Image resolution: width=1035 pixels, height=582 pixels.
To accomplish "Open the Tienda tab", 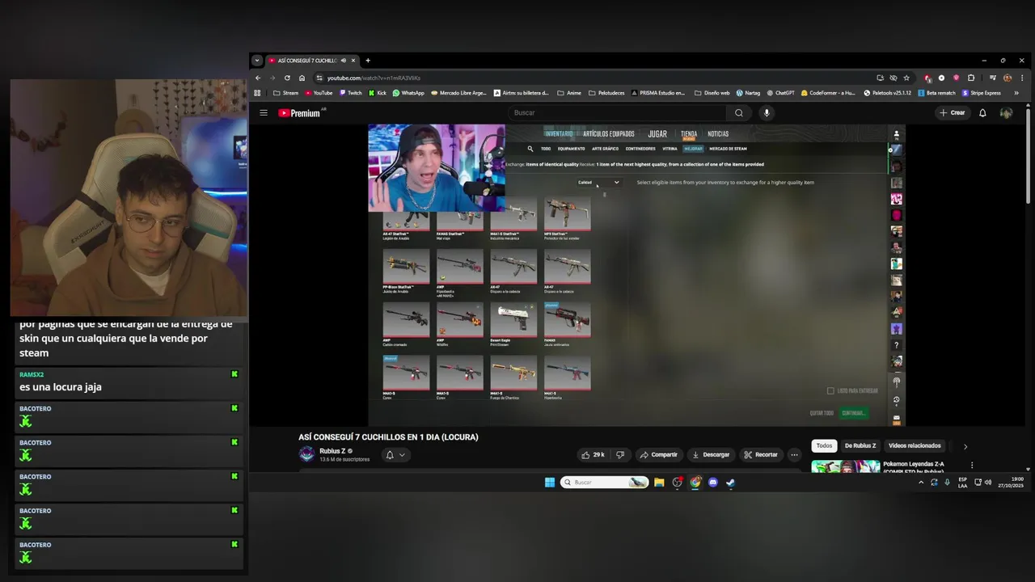I will point(689,134).
